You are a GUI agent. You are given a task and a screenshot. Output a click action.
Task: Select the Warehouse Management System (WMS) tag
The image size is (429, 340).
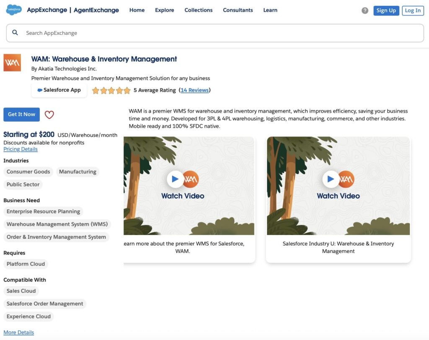(57, 224)
